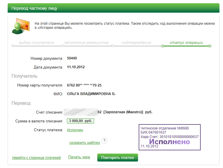
Task: Click recipient name ОЛЬГА ВЛАДИМИРОВНА Б.
Action: [91, 94]
